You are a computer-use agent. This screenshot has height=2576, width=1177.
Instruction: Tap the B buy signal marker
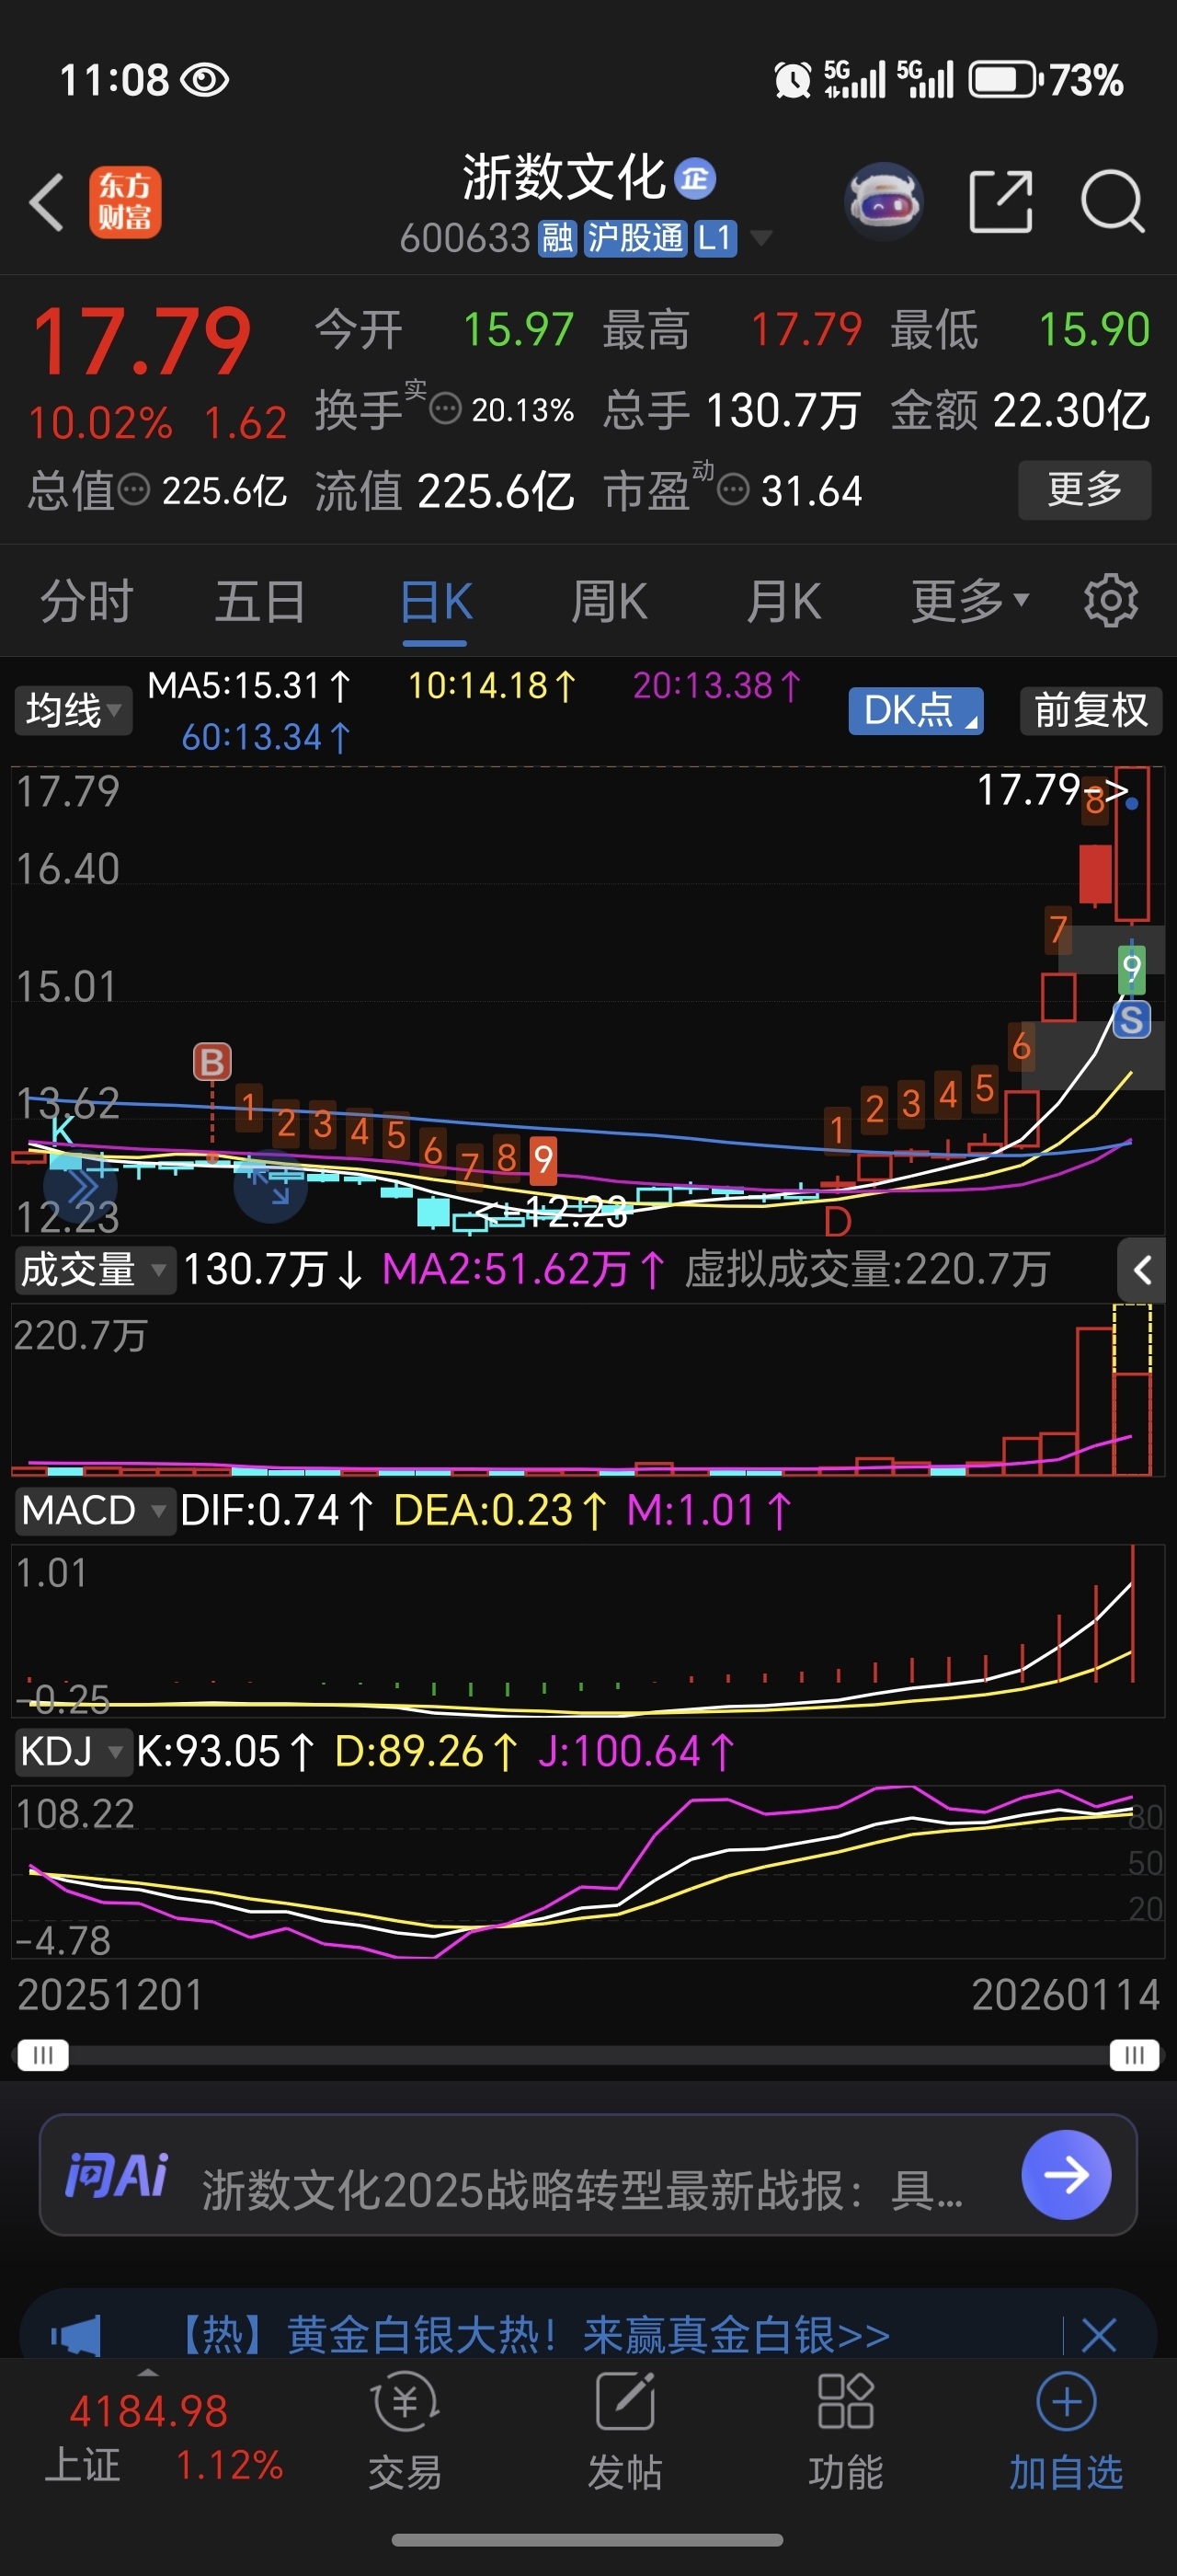click(211, 1061)
